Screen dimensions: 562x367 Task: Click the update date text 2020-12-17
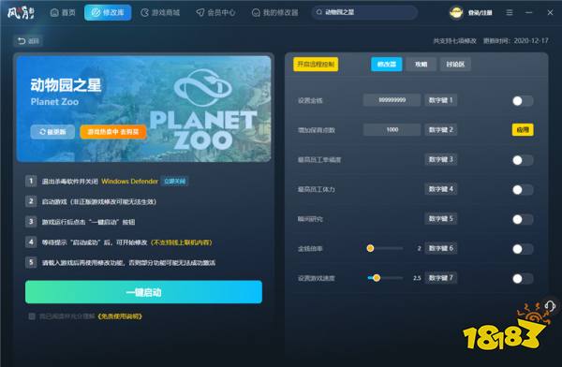531,41
